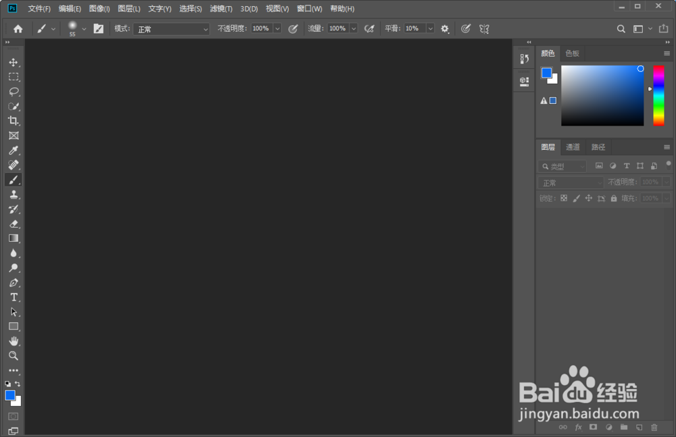Open the brush preset picker arrow
The image size is (676, 437).
tap(84, 29)
